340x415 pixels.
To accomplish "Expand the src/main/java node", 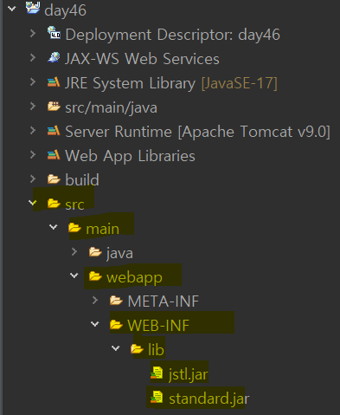I will pyautogui.click(x=33, y=106).
